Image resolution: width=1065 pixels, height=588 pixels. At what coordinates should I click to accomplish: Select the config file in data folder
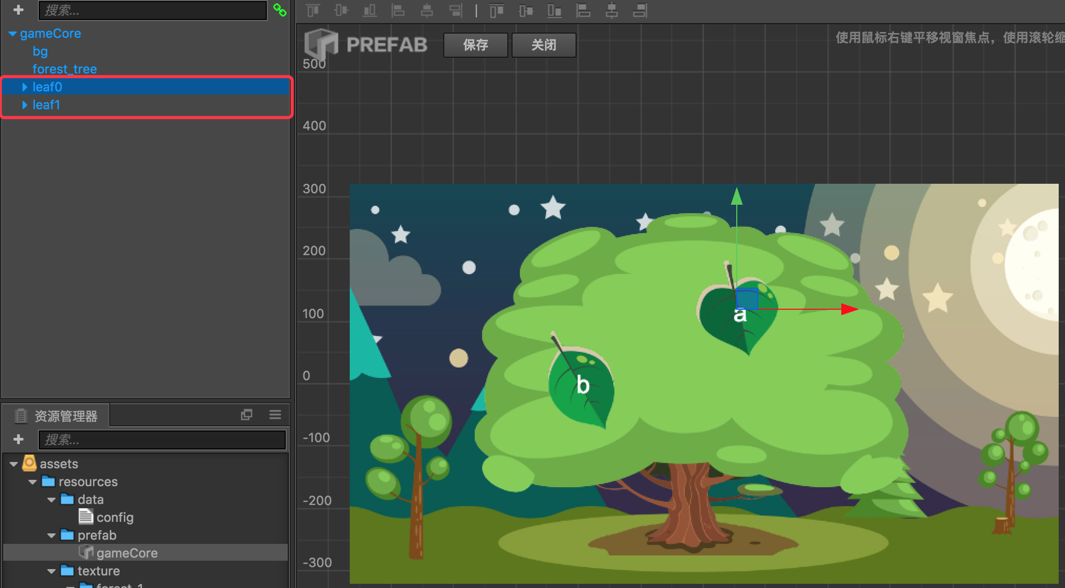(114, 518)
